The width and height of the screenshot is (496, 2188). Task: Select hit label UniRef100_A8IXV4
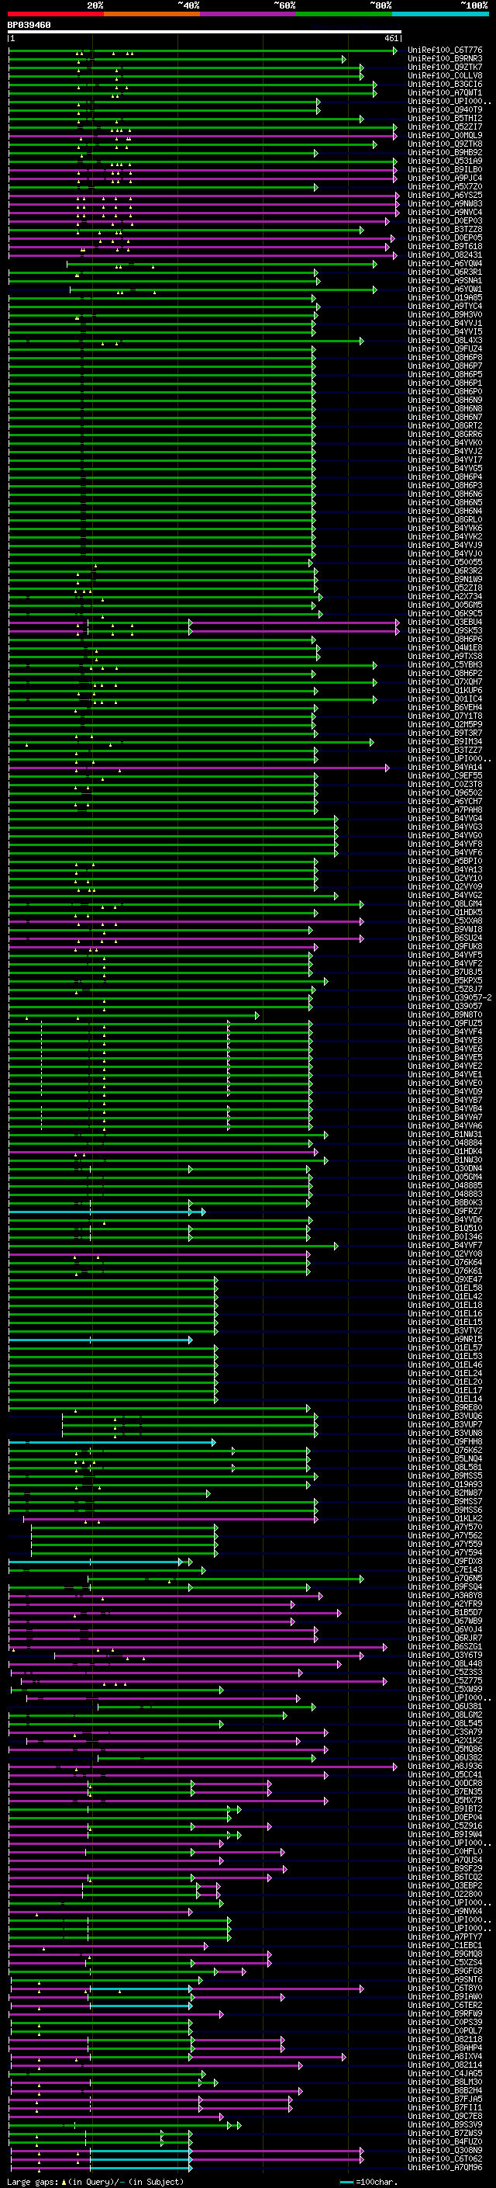coord(445,2056)
